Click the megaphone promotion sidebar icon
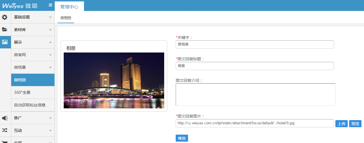The width and height of the screenshot is (364, 143). (x=5, y=118)
